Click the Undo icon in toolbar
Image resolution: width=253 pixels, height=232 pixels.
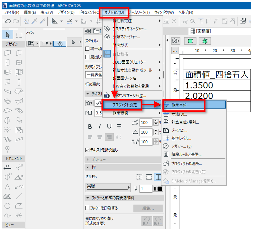(7, 21)
